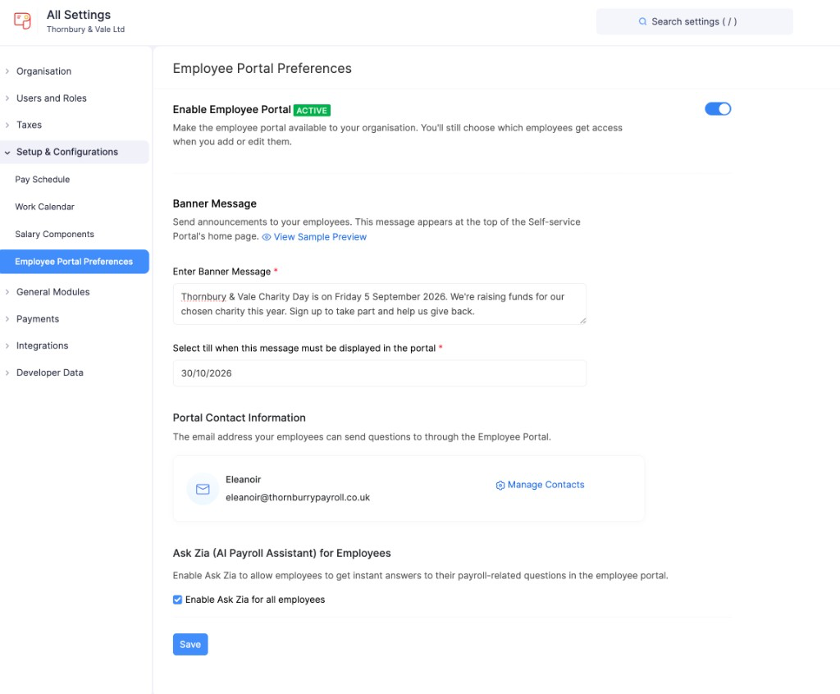Click the gear icon beside Manage Contacts

point(500,485)
